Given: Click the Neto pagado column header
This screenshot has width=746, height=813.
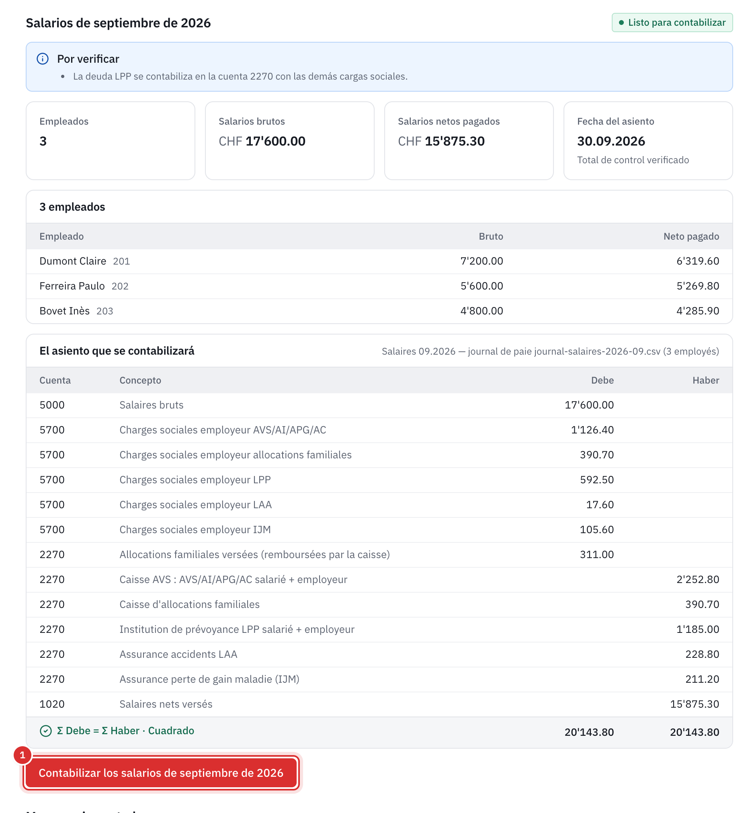Looking at the screenshot, I should [x=691, y=237].
